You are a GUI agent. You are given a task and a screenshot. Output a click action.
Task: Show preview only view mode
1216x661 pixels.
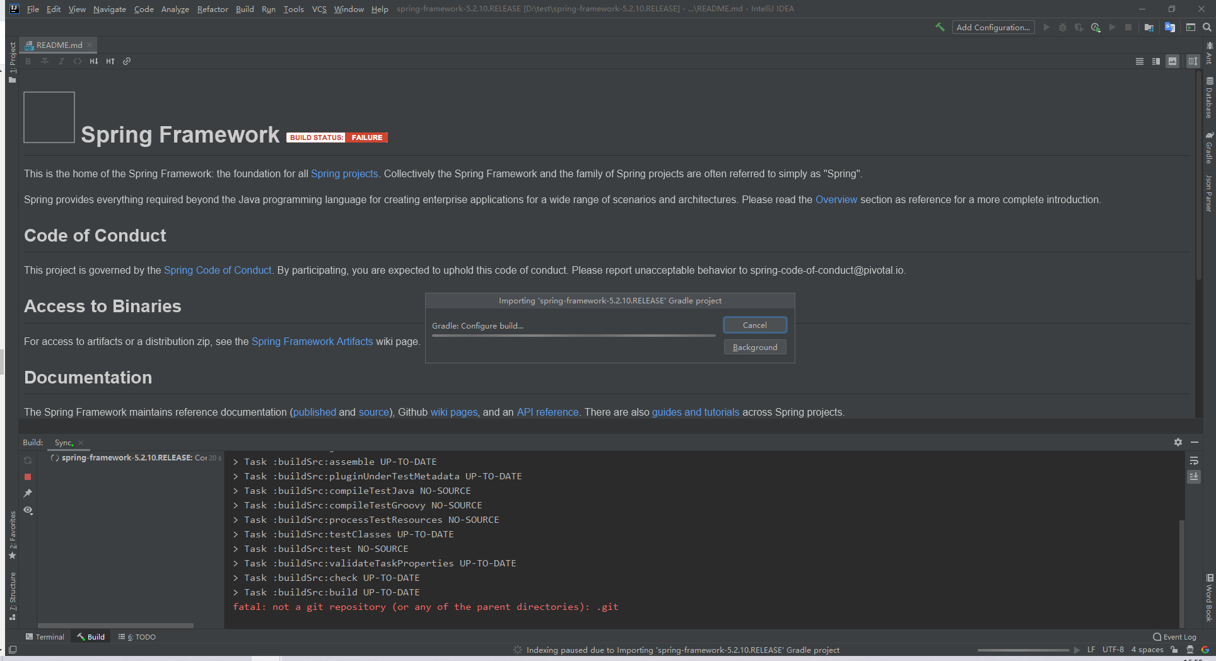pyautogui.click(x=1172, y=61)
